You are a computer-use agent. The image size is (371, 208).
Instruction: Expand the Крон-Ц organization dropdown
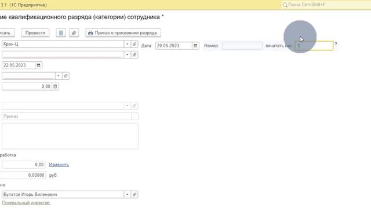(127, 44)
